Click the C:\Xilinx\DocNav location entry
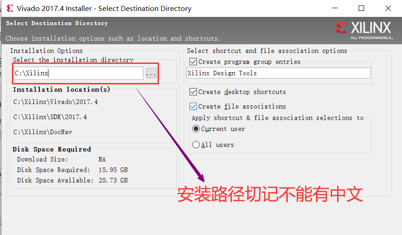This screenshot has width=402, height=235. tap(43, 132)
